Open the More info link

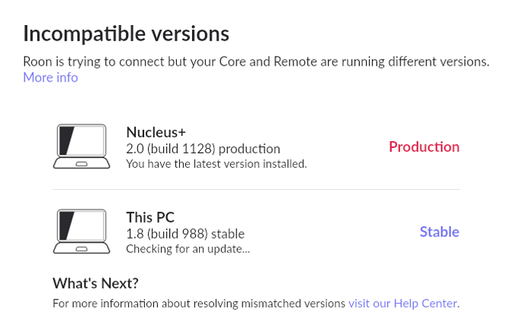[x=50, y=78]
